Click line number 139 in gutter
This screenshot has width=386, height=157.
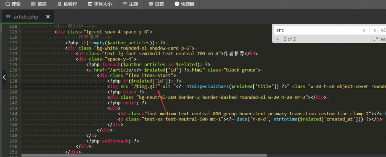point(13,86)
